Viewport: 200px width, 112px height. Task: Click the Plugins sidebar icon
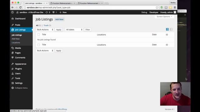[12, 69]
